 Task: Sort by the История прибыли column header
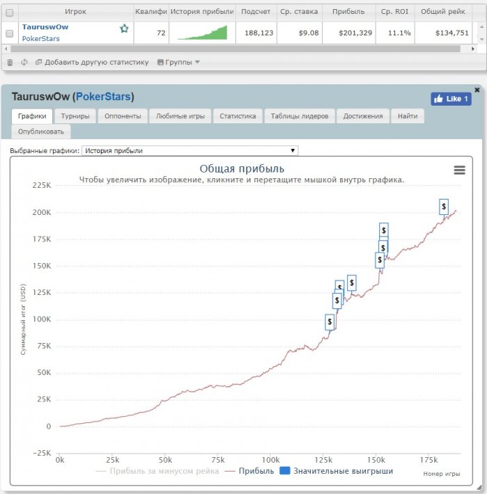(202, 12)
